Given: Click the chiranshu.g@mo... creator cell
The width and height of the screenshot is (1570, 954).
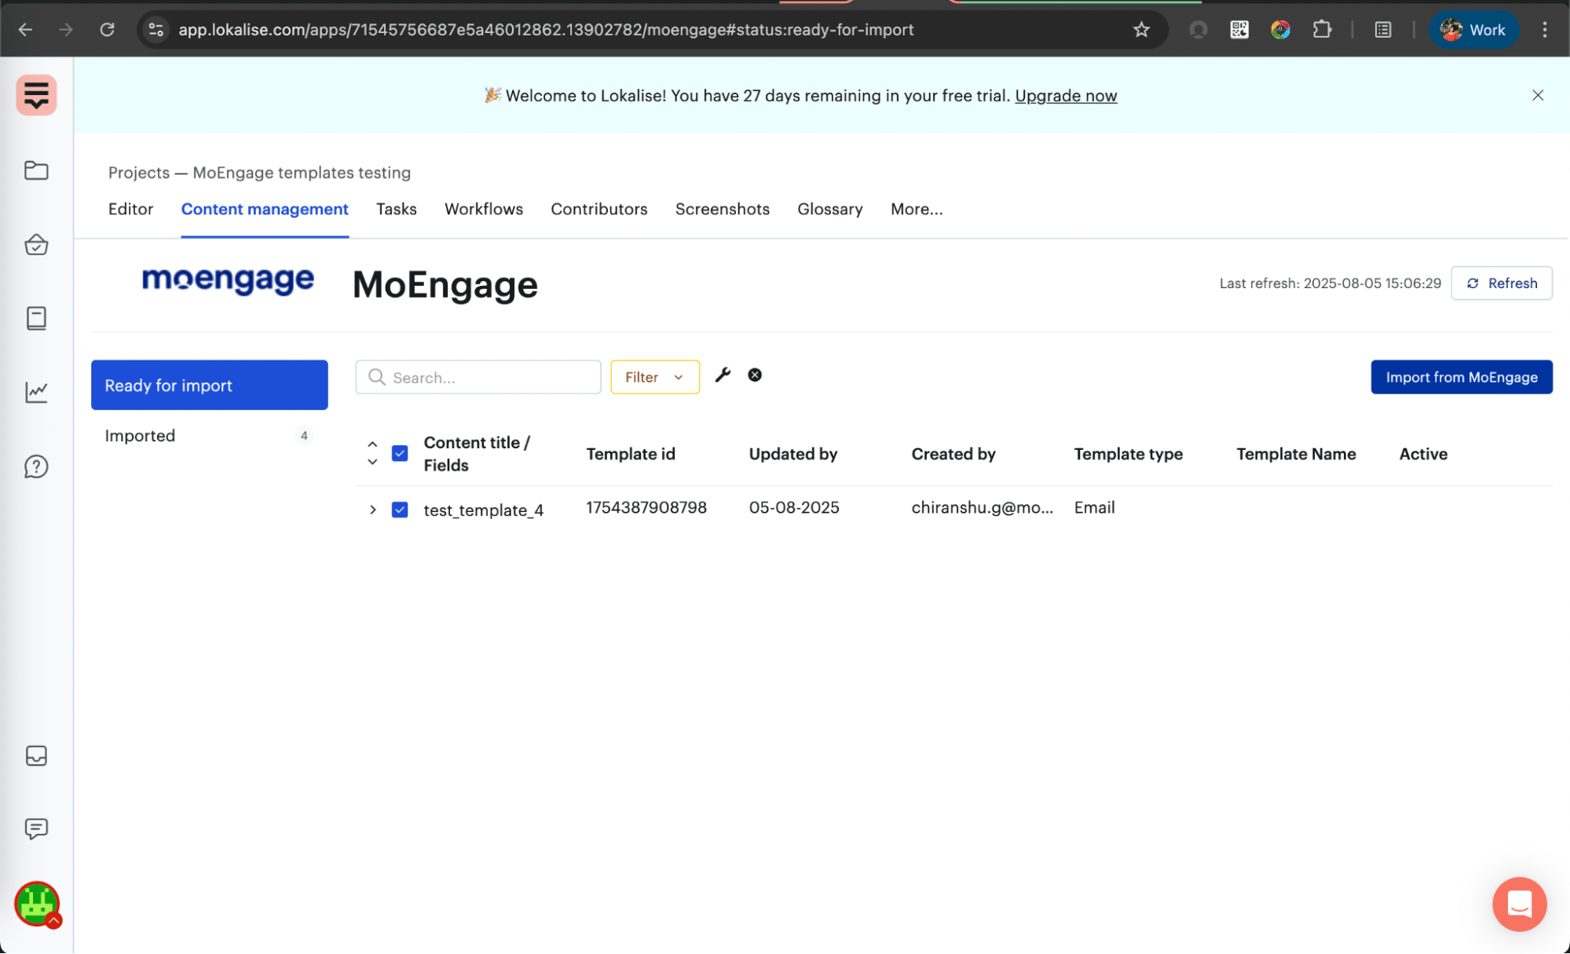Looking at the screenshot, I should [x=982, y=507].
